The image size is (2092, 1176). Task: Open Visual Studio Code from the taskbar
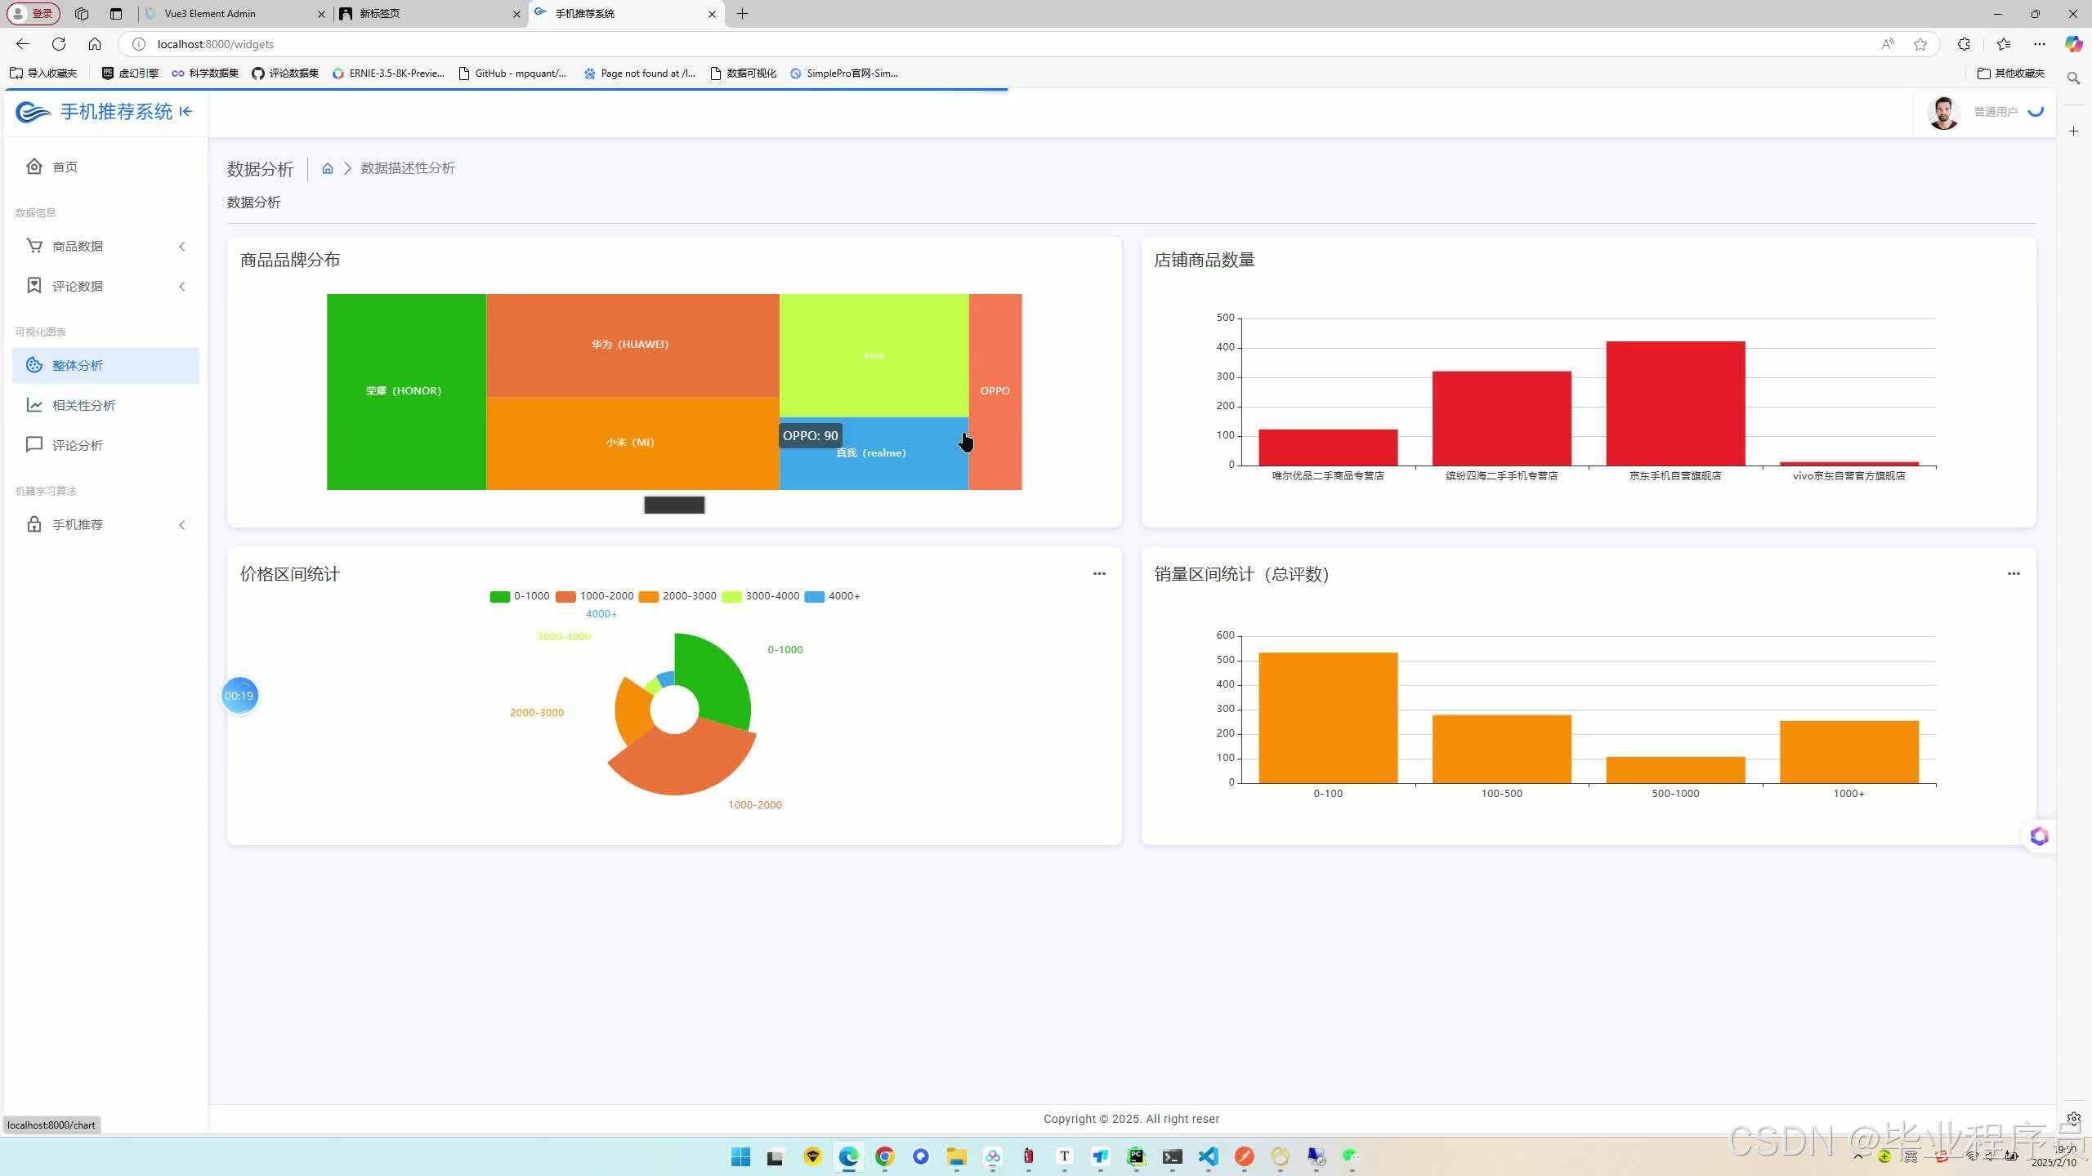pos(1208,1156)
